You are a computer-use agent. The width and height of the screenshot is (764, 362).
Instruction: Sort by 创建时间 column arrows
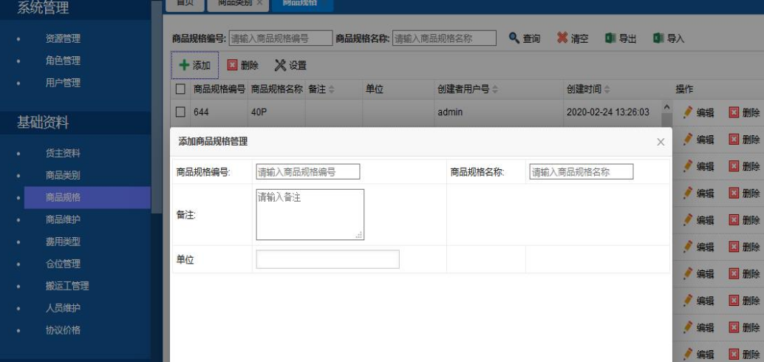click(607, 89)
